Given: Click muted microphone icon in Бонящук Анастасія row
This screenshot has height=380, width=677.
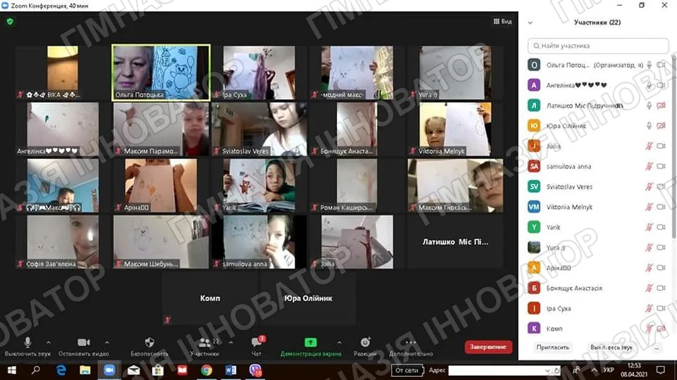Looking at the screenshot, I should pyautogui.click(x=649, y=288).
